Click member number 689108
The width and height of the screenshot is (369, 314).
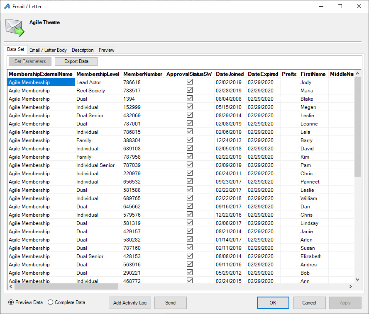143,148
